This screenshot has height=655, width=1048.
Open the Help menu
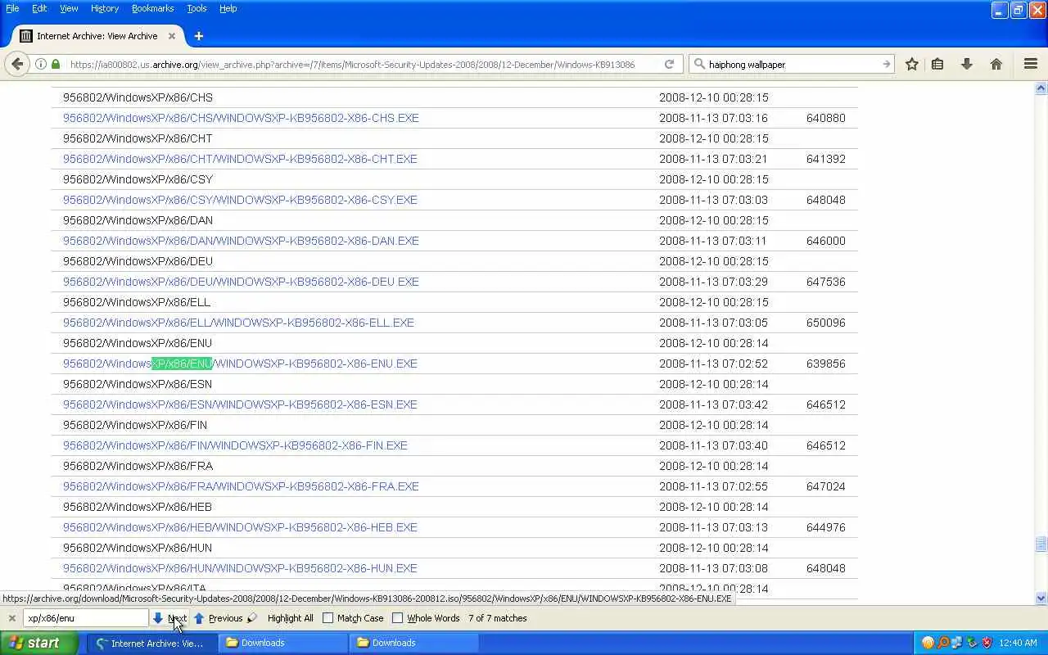228,8
